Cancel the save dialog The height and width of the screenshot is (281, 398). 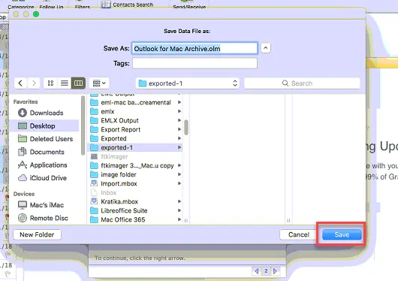[299, 234]
